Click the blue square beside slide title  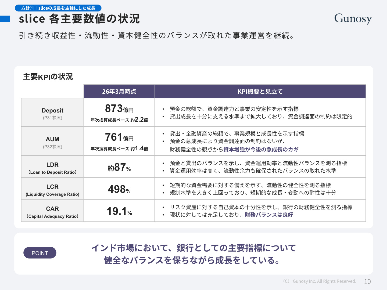(x=5, y=19)
